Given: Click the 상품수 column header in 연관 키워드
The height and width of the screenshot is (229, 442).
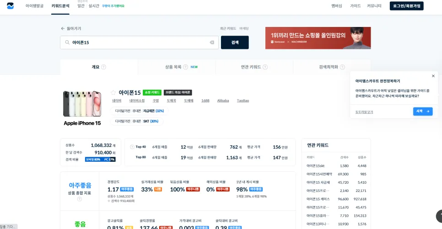Looking at the screenshot, I should (x=362, y=157).
